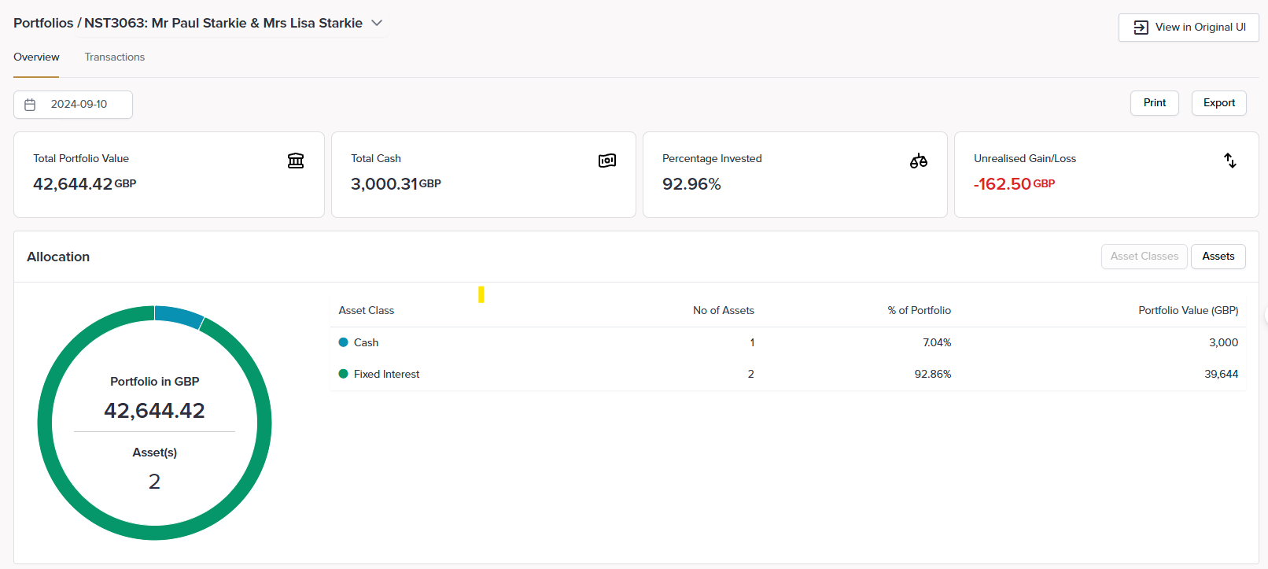
Task: Click the up-down arrows icon on Unrealised Gain/Loss
Action: pyautogui.click(x=1230, y=161)
